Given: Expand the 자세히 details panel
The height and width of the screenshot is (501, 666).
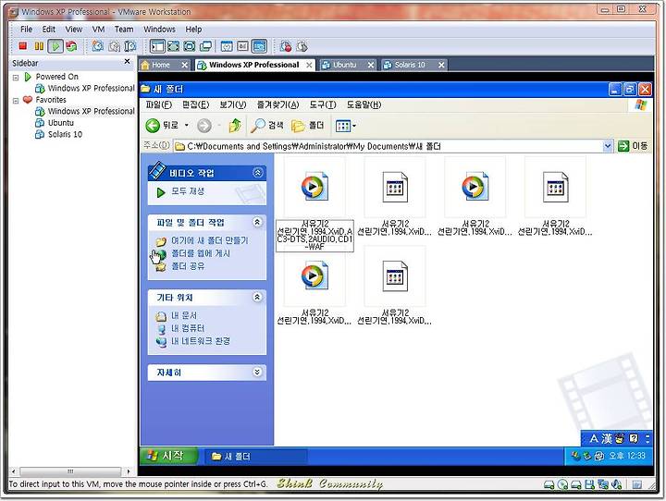Looking at the screenshot, I should (257, 373).
